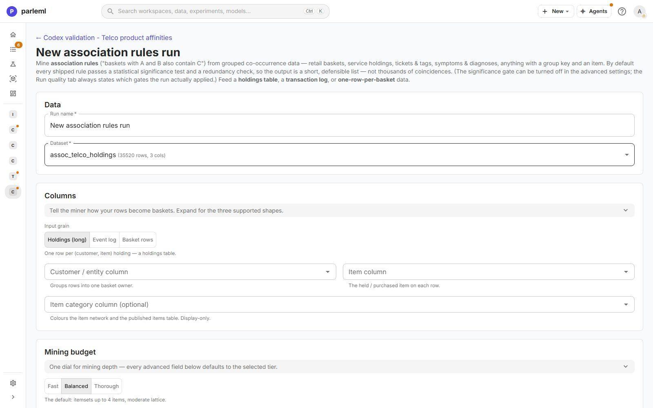Image resolution: width=653 pixels, height=408 pixels.
Task: Select the Event log input grain
Action: pyautogui.click(x=104, y=240)
